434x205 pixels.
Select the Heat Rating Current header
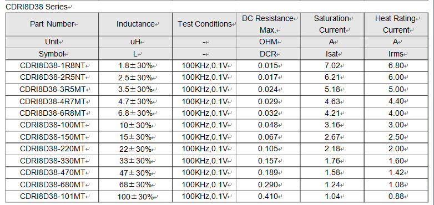pyautogui.click(x=396, y=24)
